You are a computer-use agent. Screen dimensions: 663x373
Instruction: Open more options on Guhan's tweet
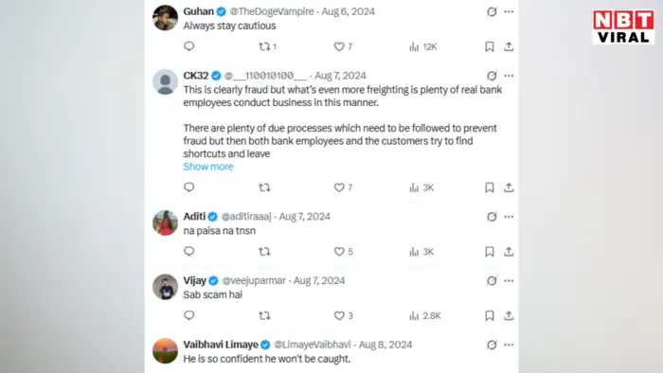pos(509,11)
